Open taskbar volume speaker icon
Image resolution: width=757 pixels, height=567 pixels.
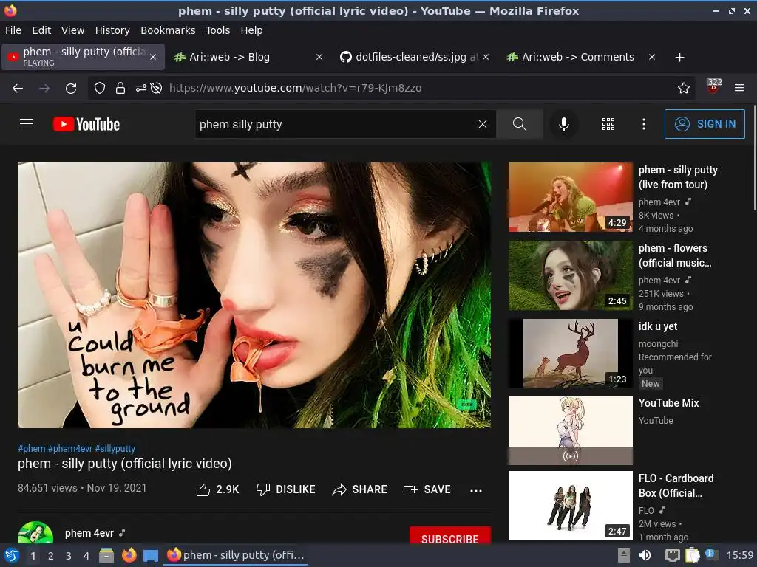[645, 555]
